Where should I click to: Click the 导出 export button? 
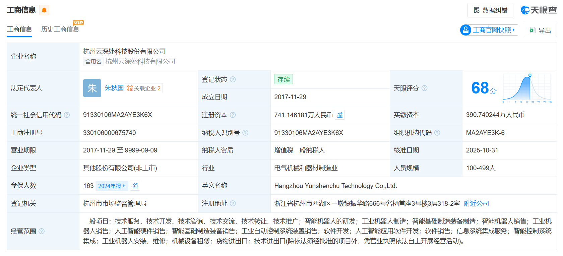(x=540, y=30)
